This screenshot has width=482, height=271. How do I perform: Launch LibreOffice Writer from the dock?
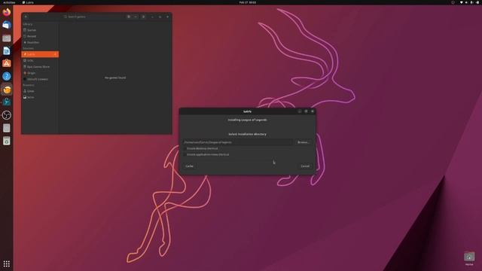[7, 50]
